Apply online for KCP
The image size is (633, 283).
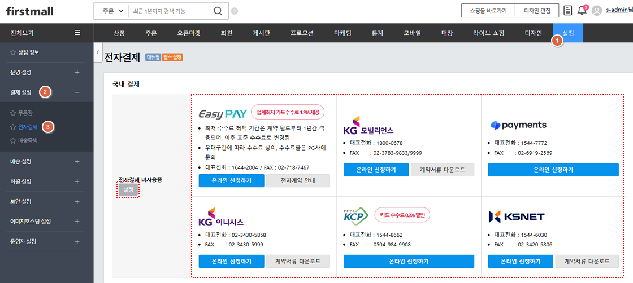pyautogui.click(x=409, y=261)
